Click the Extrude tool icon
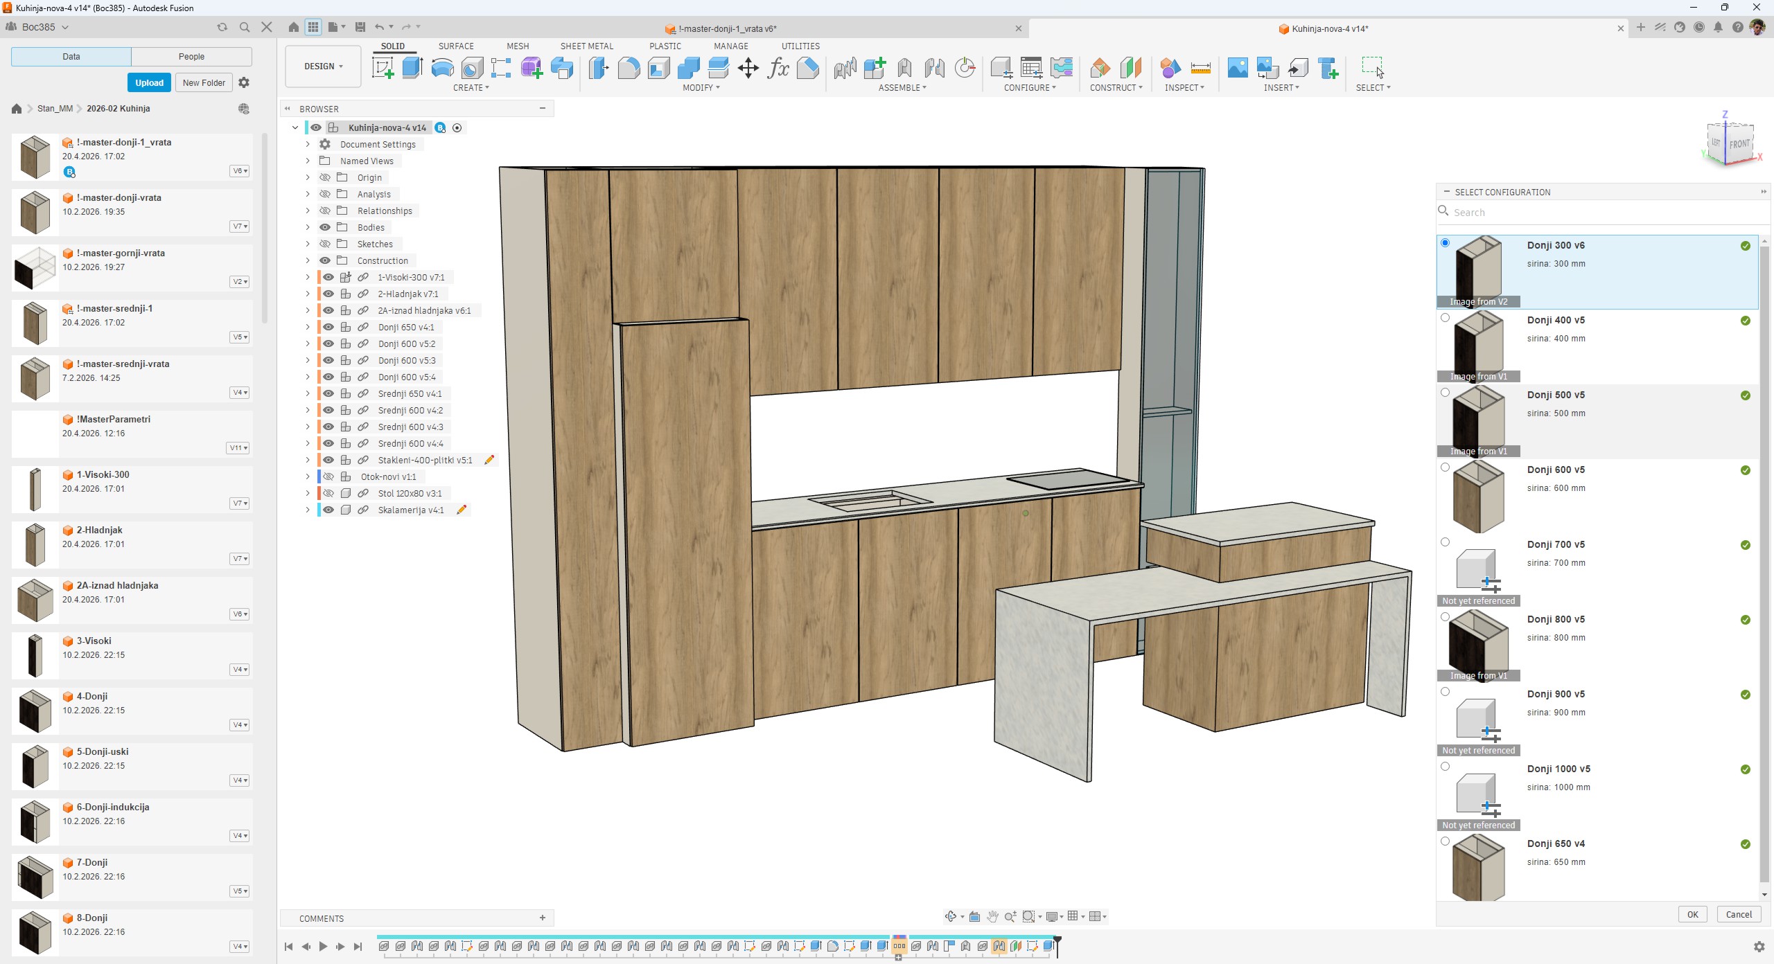Viewport: 1774px width, 964px height. click(x=412, y=68)
